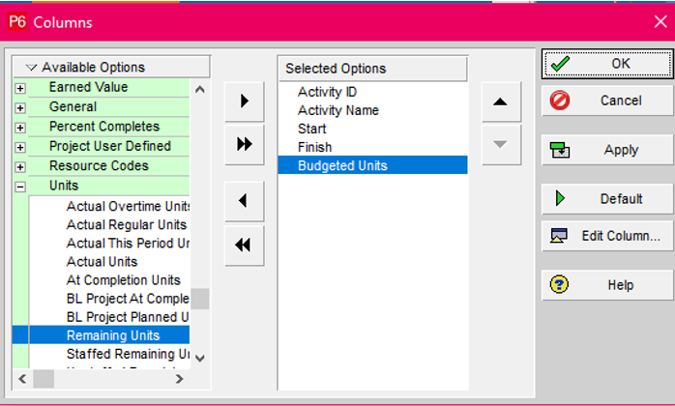This screenshot has height=406, width=675.
Task: Move selected column down with down arrow
Action: coord(501,145)
